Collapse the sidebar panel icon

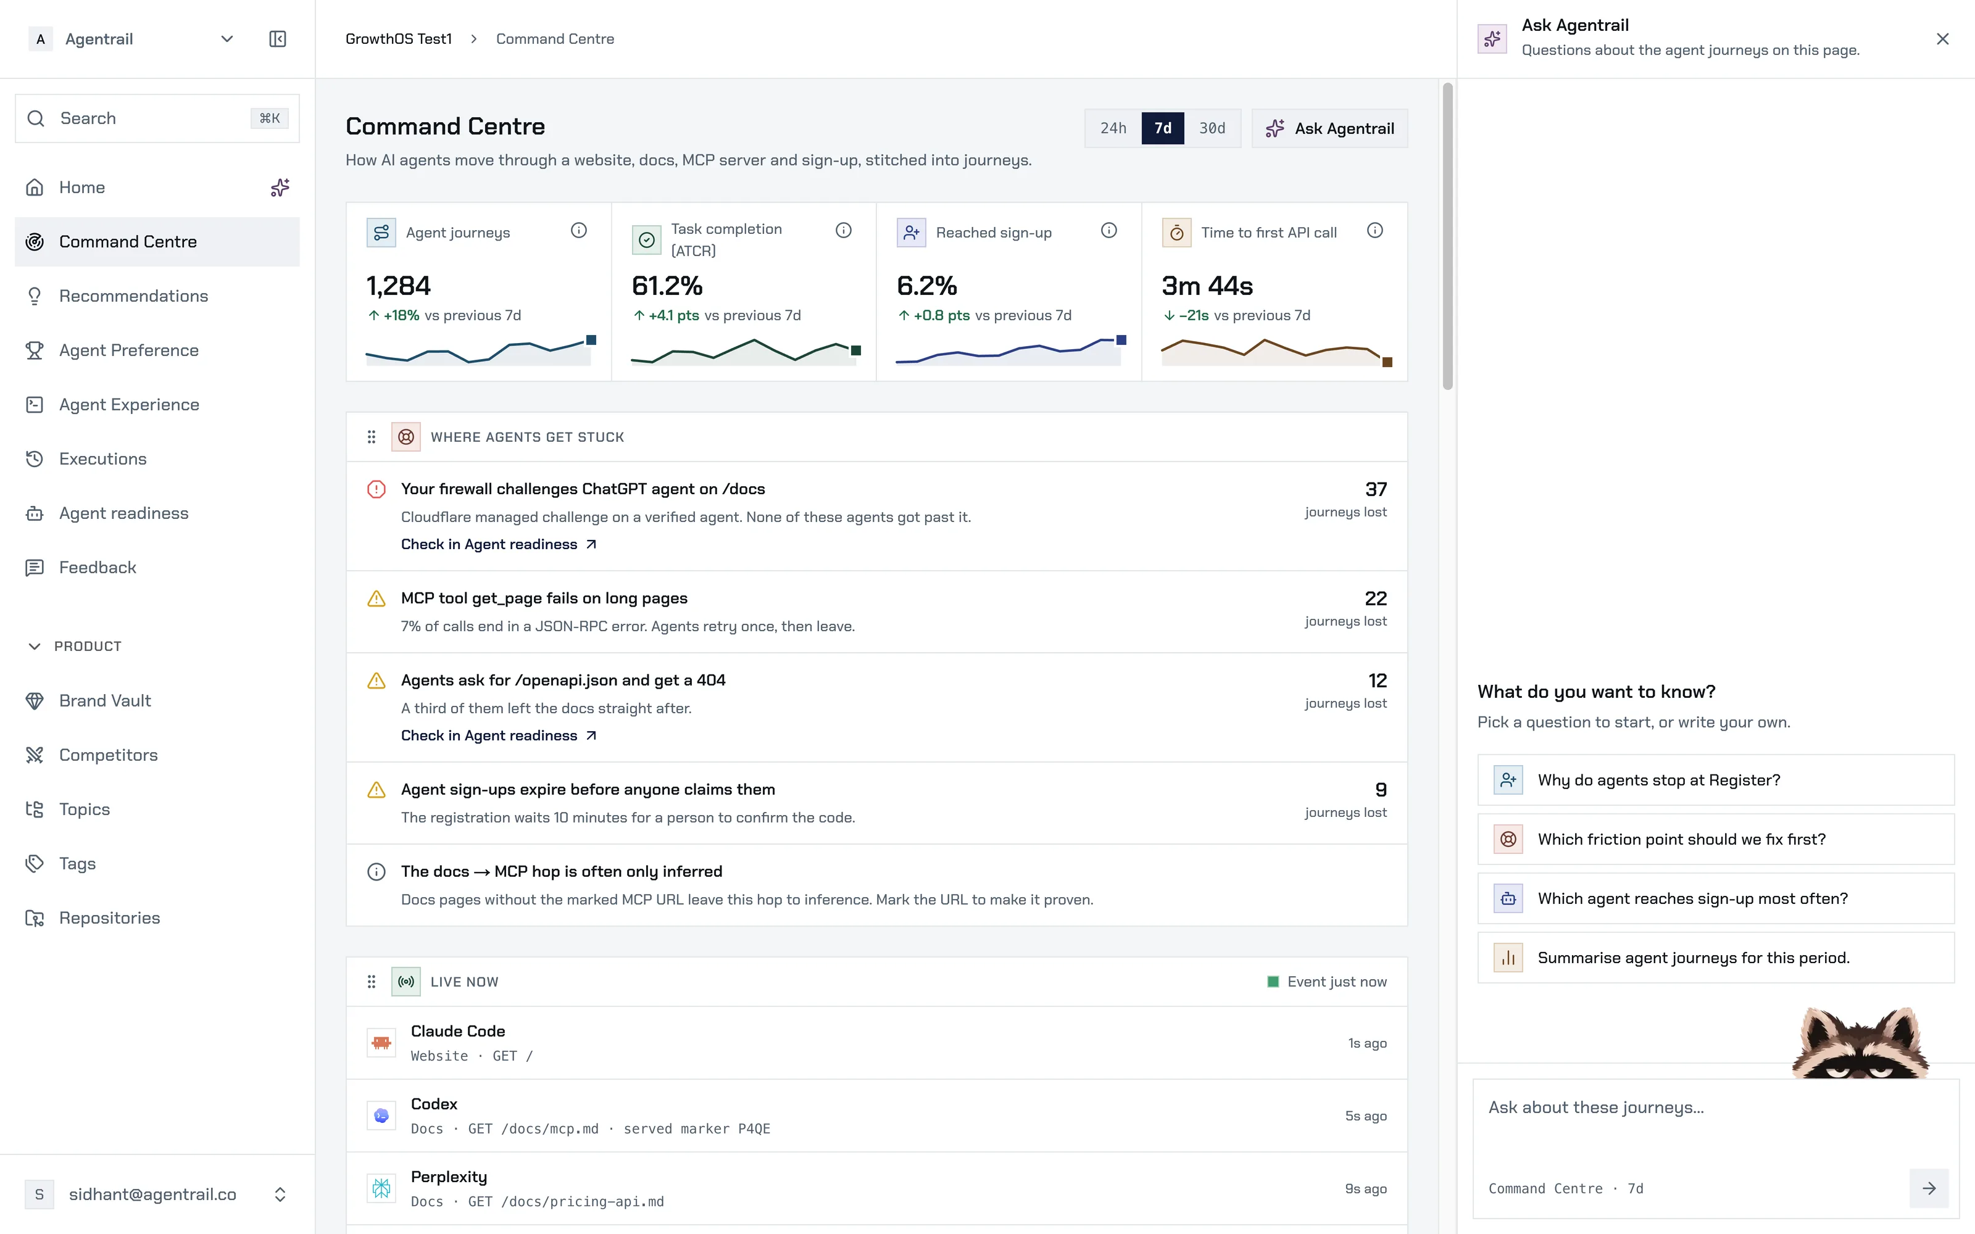278,39
